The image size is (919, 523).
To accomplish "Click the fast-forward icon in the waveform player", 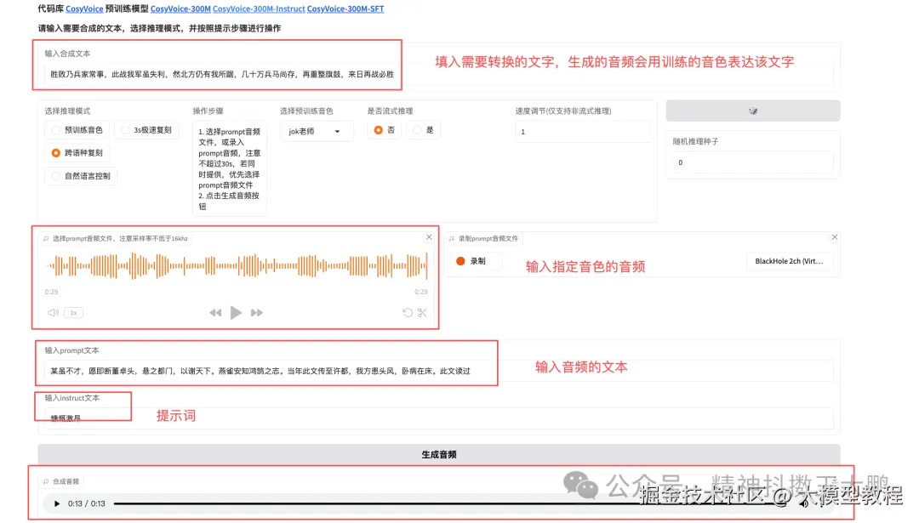I will tap(257, 312).
